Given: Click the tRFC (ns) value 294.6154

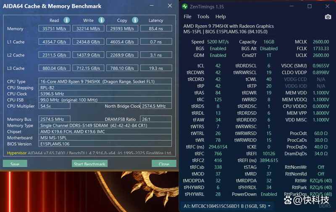Looking at the screenshot, I should pos(218,147).
